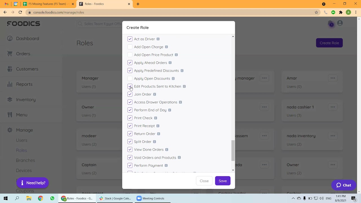Image resolution: width=361 pixels, height=203 pixels.
Task: Open WhatsApp from the taskbar
Action: click(52, 198)
